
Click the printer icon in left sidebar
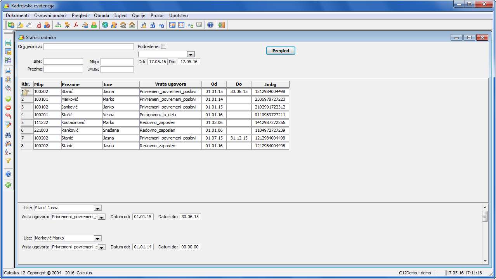pos(8,71)
